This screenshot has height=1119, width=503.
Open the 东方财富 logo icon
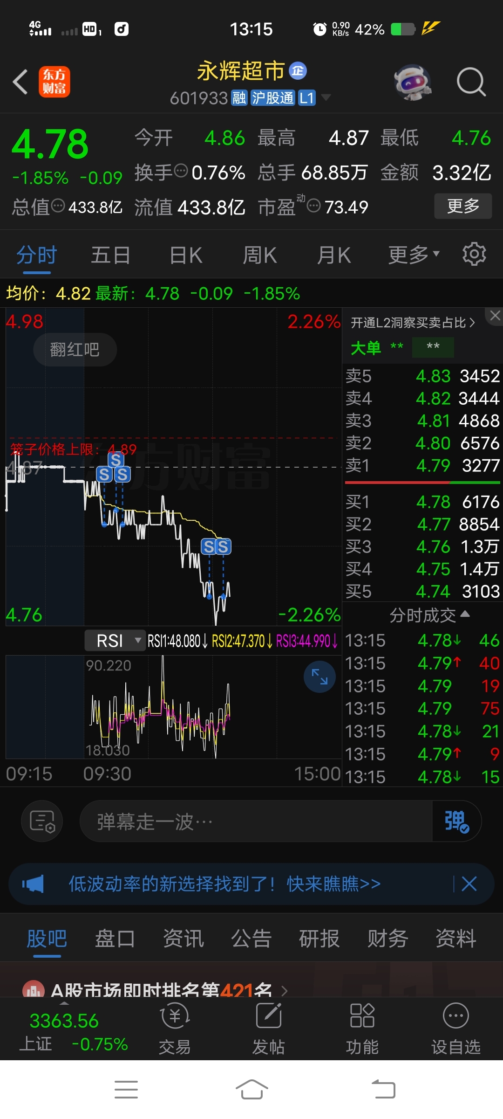(54, 82)
